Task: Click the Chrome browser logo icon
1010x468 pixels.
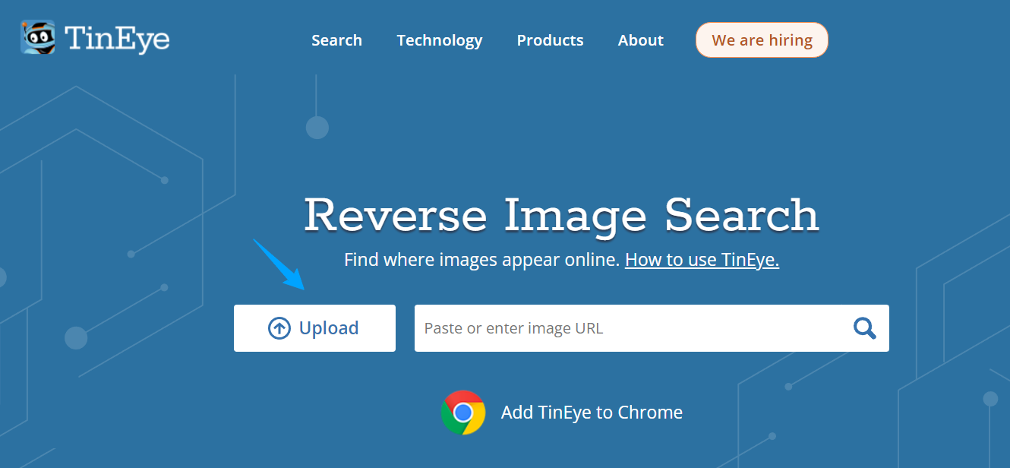Action: tap(463, 413)
